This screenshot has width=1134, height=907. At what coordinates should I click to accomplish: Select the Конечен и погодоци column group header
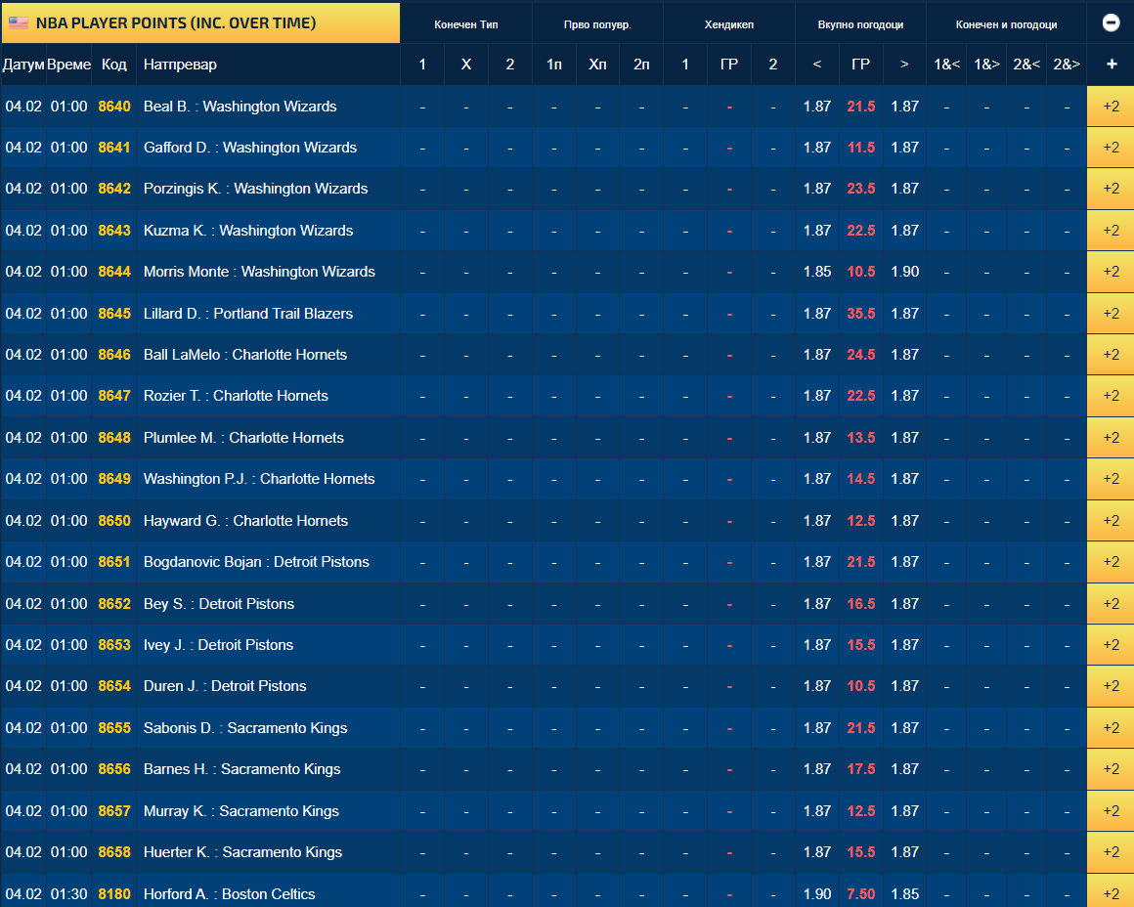click(x=1006, y=24)
